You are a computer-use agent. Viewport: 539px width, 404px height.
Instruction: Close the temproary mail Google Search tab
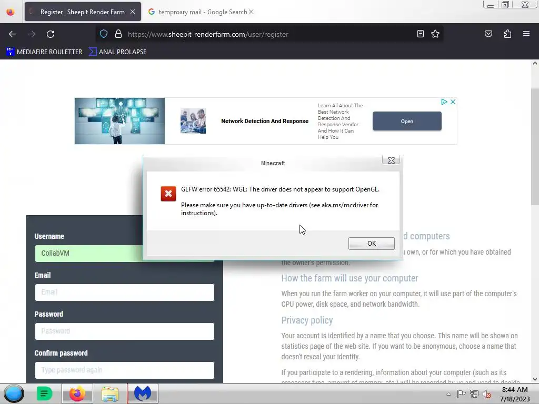[x=251, y=12]
